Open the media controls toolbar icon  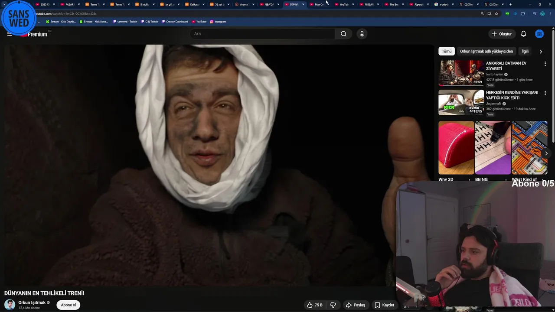[535, 13]
